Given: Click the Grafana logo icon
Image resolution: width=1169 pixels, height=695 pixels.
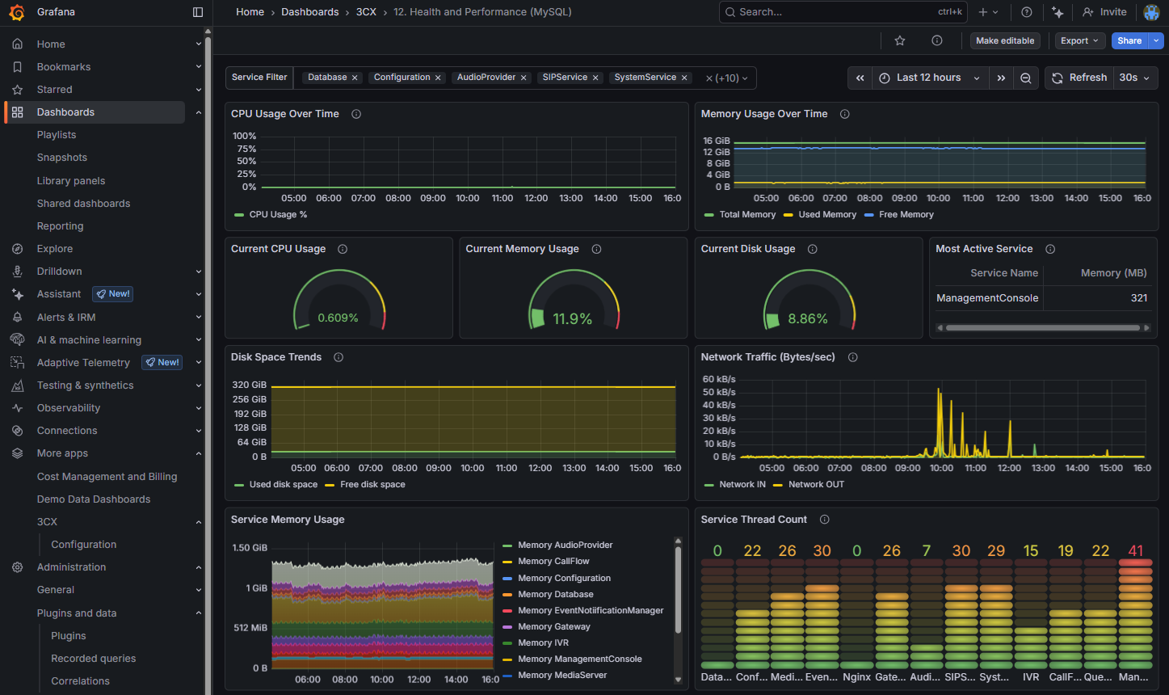Looking at the screenshot, I should 16,12.
